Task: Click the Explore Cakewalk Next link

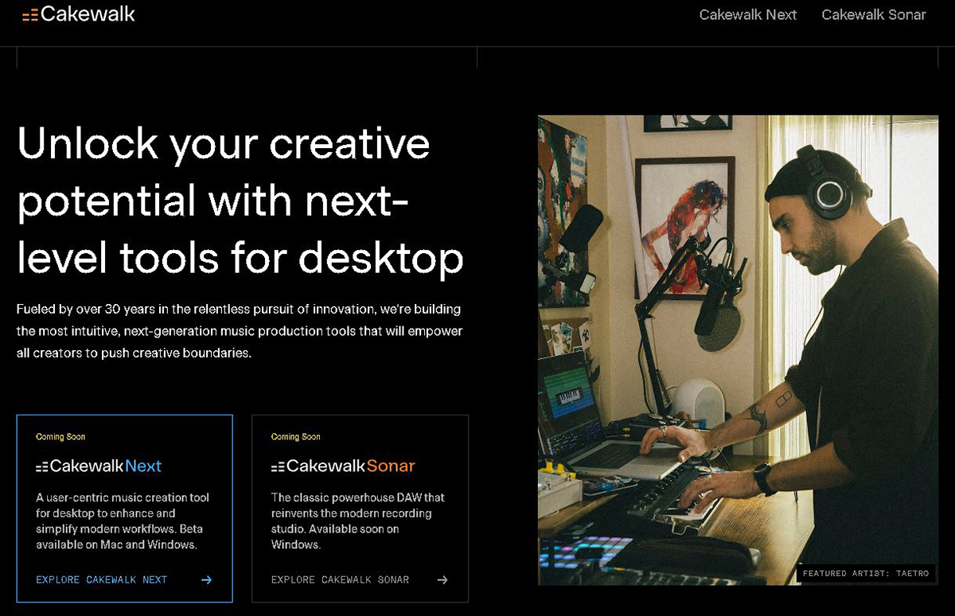Action: [102, 580]
